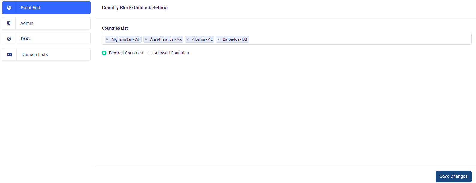Click the empty area of Countries List field
476x183 pixels.
point(360,39)
